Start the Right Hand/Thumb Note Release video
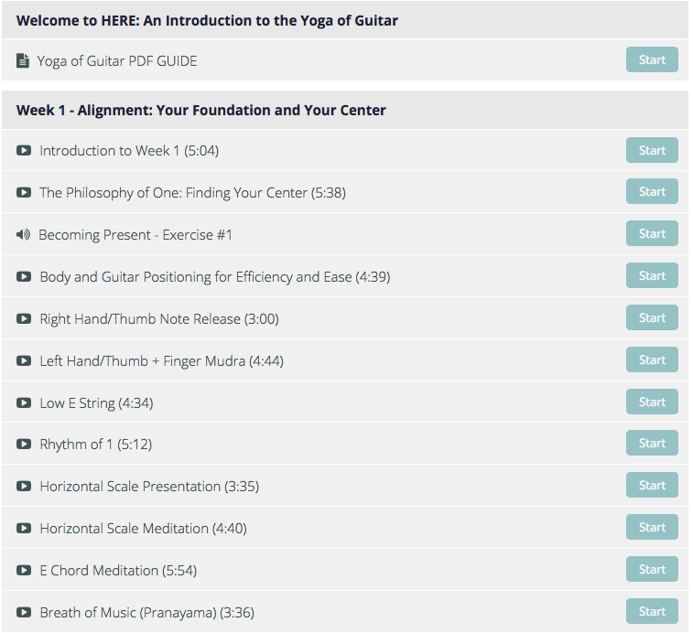The image size is (693, 633). [652, 317]
